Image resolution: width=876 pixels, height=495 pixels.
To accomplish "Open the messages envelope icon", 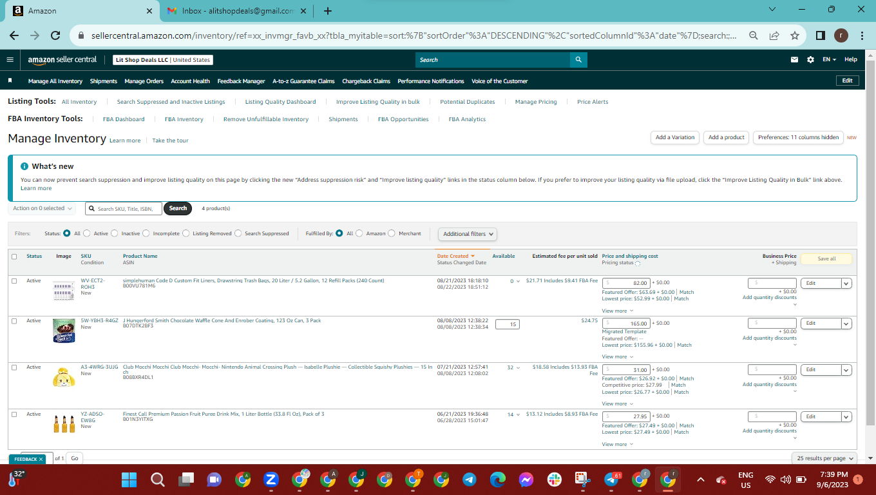I will coord(794,59).
